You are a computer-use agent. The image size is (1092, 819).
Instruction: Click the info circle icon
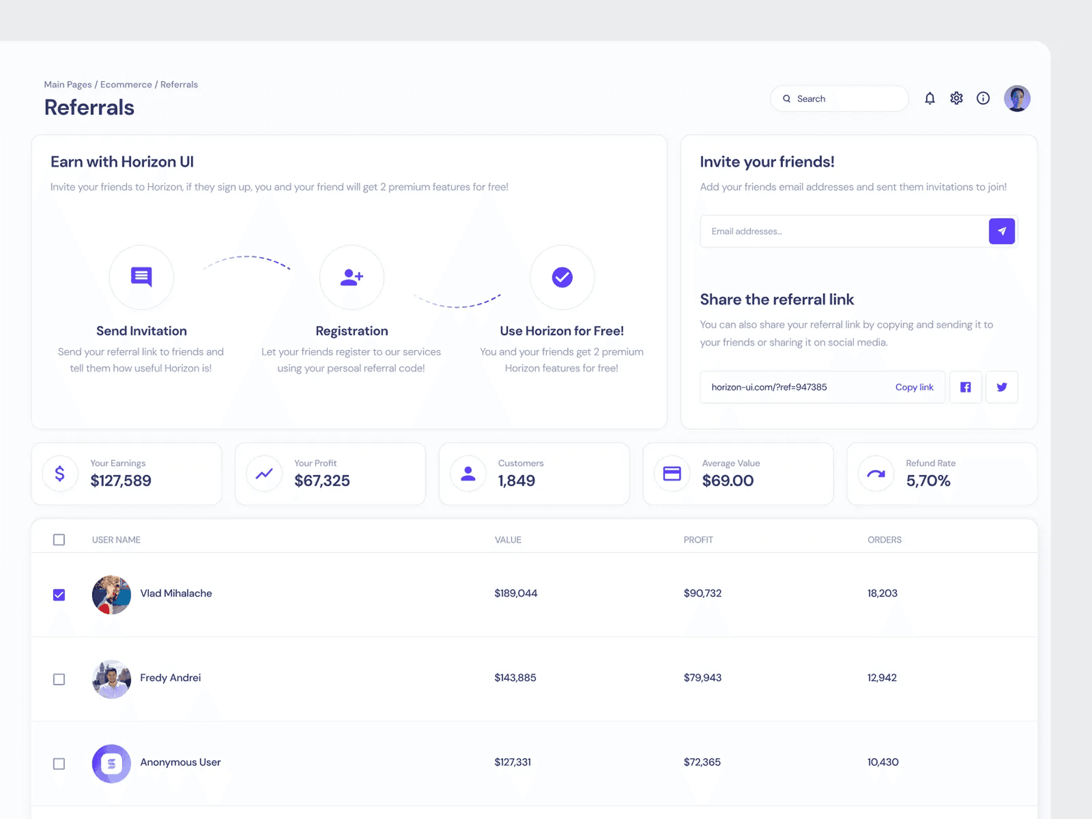coord(983,98)
